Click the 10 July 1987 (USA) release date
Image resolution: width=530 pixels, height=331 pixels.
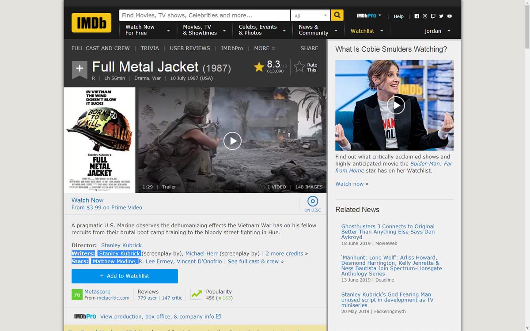[192, 78]
